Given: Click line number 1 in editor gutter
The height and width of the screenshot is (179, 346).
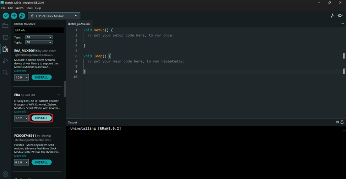Looking at the screenshot, I should [76, 30].
